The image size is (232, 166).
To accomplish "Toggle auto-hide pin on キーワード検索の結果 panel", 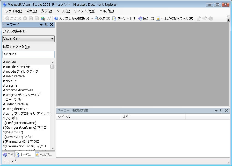I will coord(221,110).
